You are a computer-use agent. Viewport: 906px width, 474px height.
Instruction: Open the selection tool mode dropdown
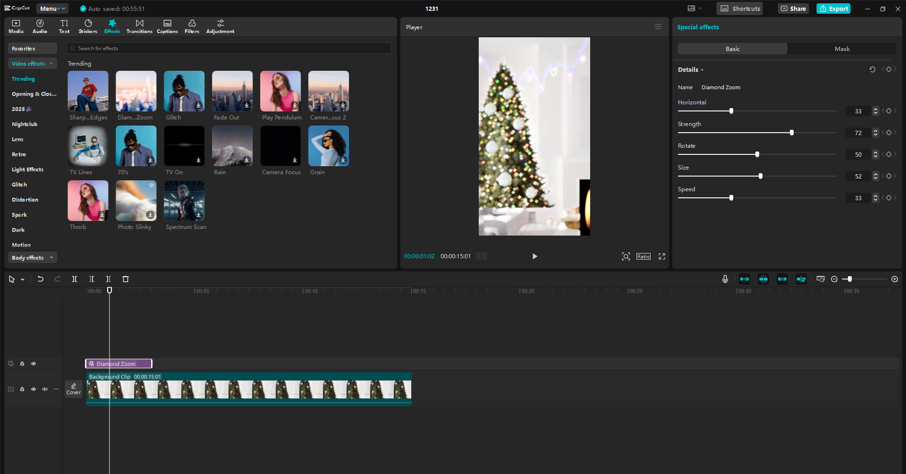[x=23, y=279]
